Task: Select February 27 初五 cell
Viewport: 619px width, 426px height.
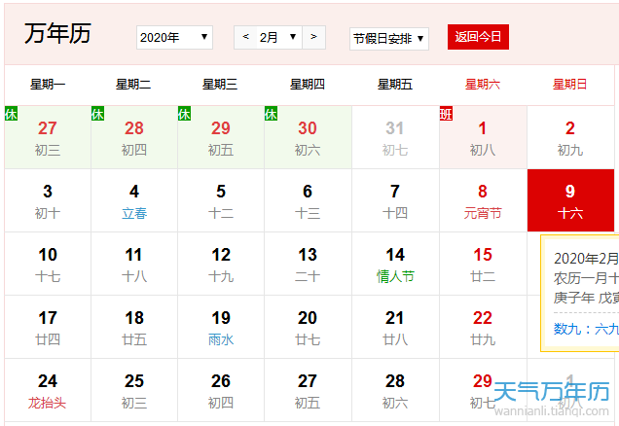Action: [308, 390]
